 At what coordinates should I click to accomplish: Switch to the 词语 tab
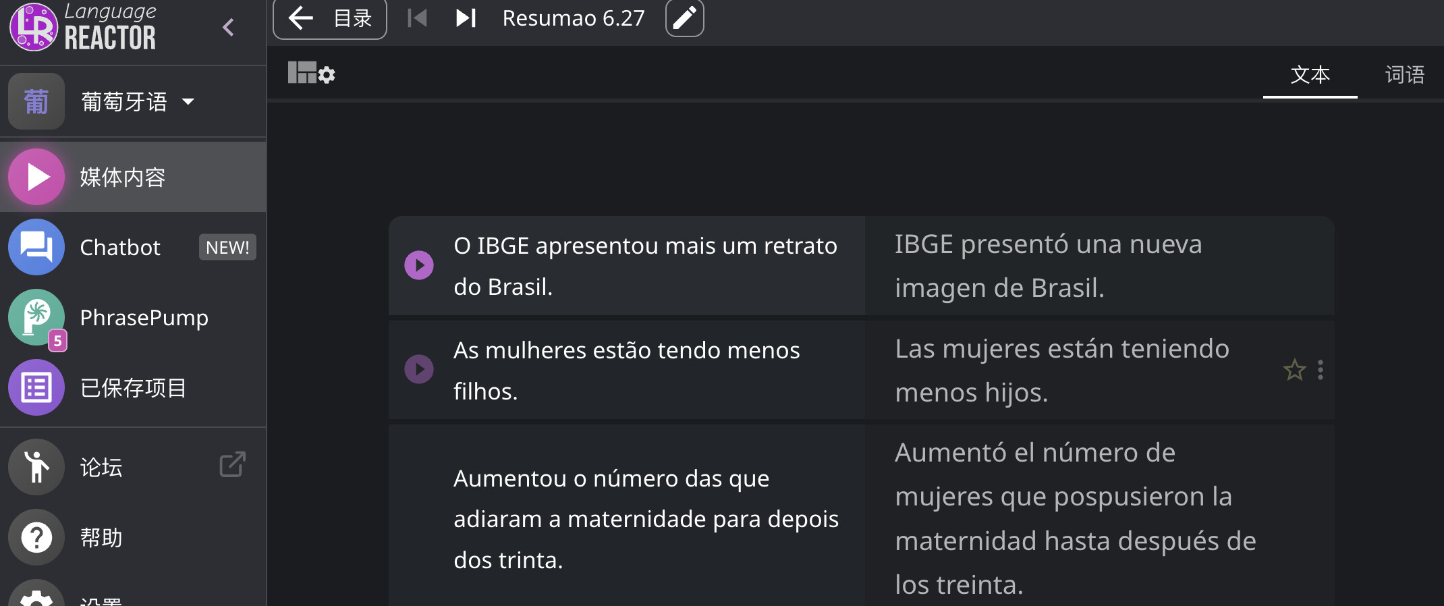click(x=1404, y=74)
